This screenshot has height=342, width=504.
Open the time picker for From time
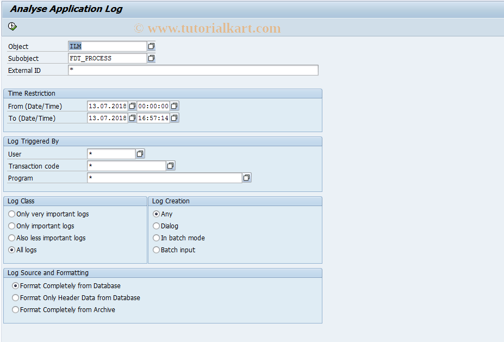coord(174,105)
